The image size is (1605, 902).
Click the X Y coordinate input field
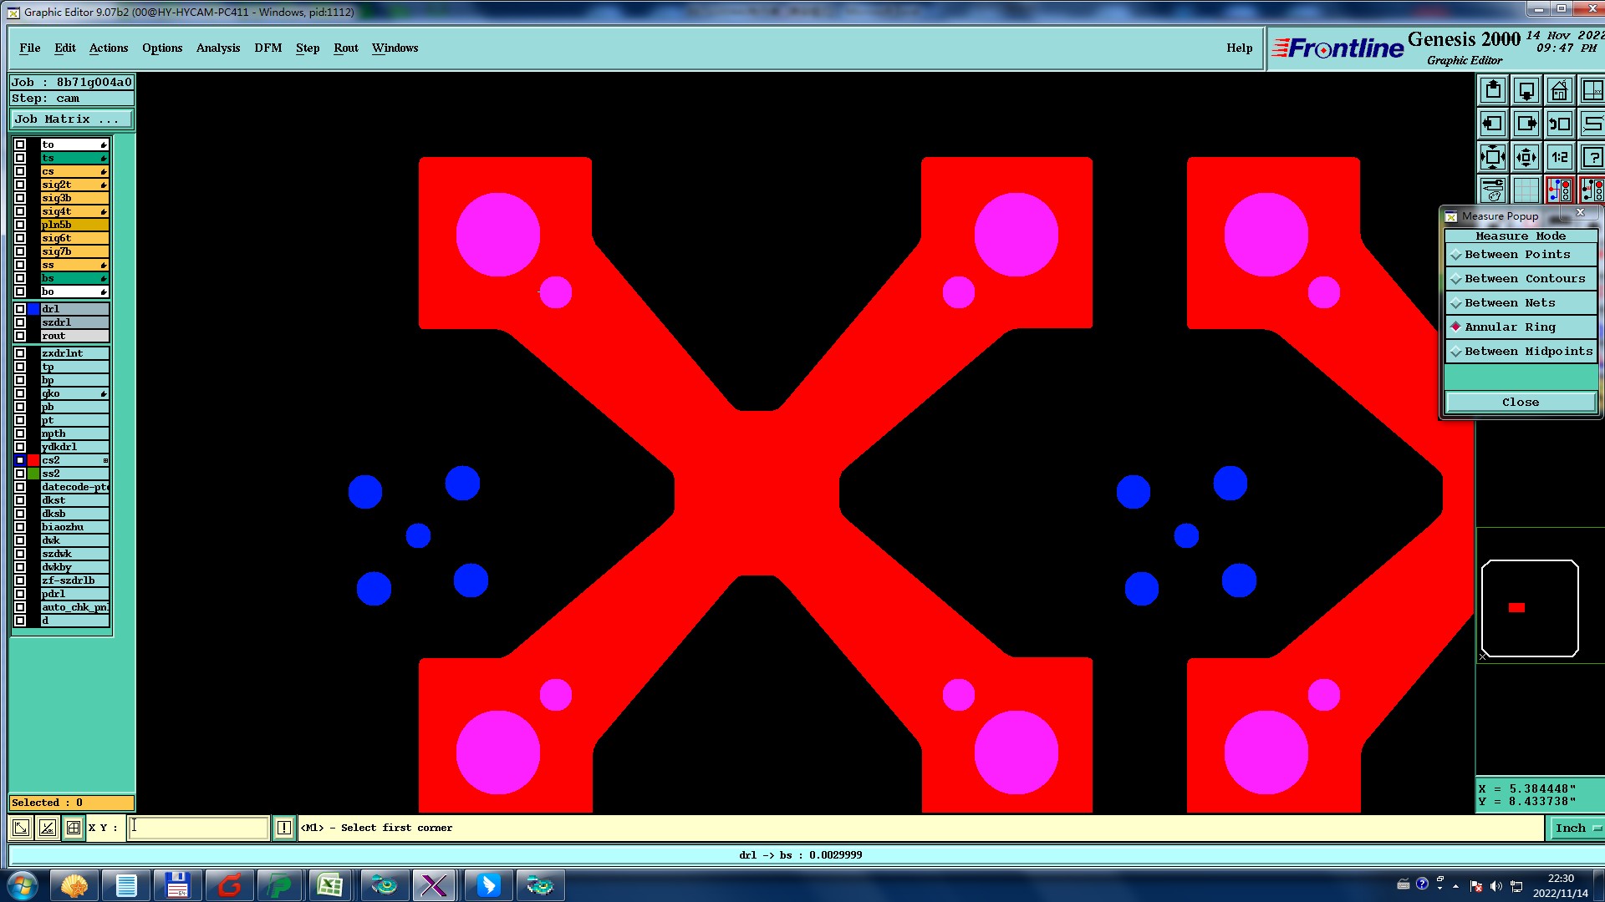(x=198, y=828)
